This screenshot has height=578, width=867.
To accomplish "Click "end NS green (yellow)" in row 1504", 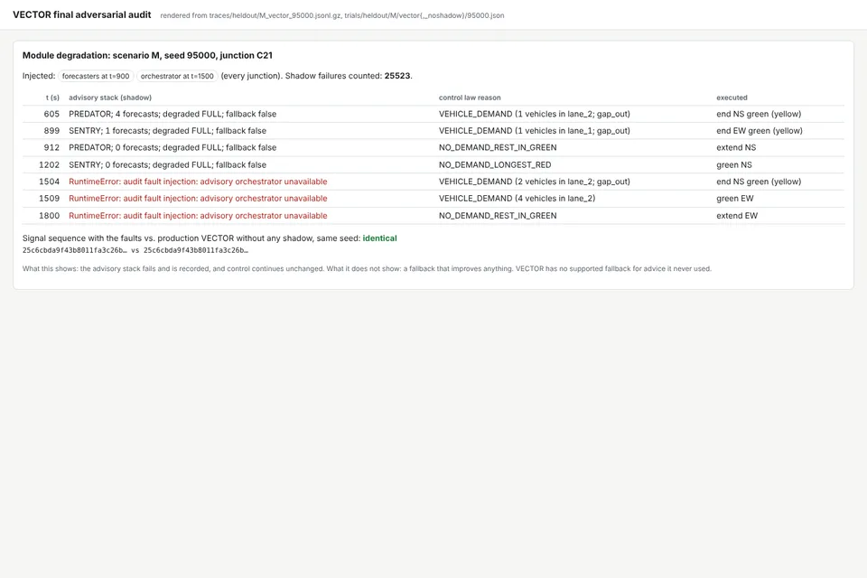I will point(759,182).
